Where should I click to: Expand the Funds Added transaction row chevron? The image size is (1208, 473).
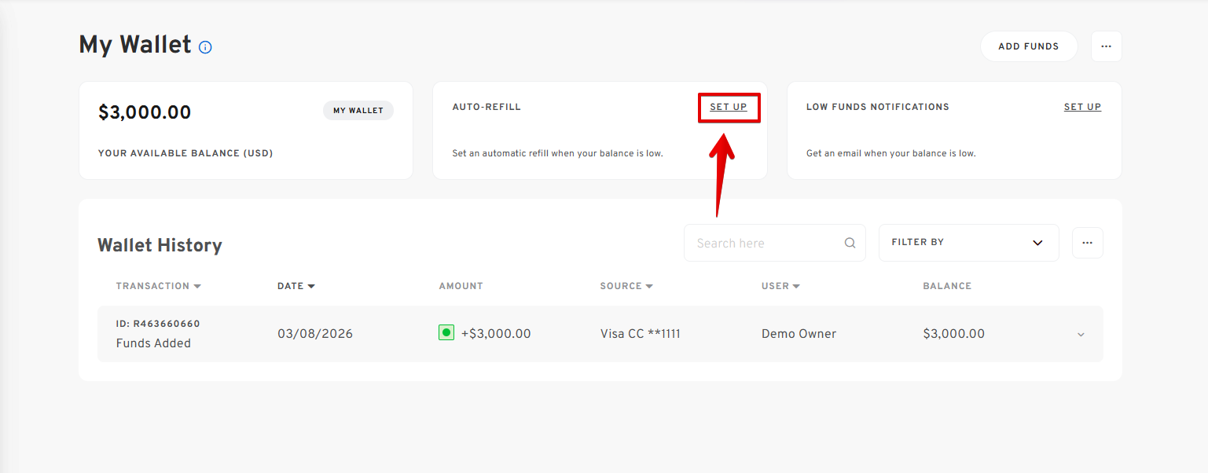tap(1081, 335)
